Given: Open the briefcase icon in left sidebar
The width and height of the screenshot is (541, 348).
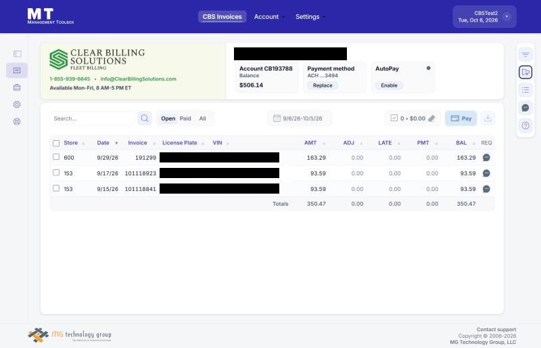Looking at the screenshot, I should (17, 87).
